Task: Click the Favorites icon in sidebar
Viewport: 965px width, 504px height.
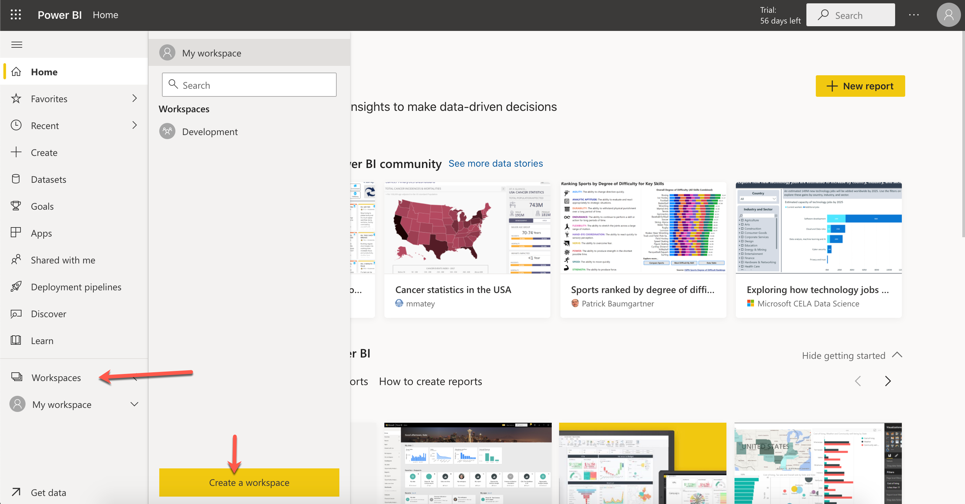Action: pos(16,98)
